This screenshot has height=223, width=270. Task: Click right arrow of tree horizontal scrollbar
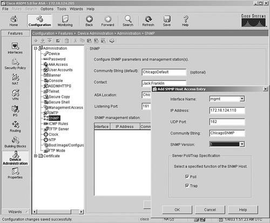click(81, 212)
